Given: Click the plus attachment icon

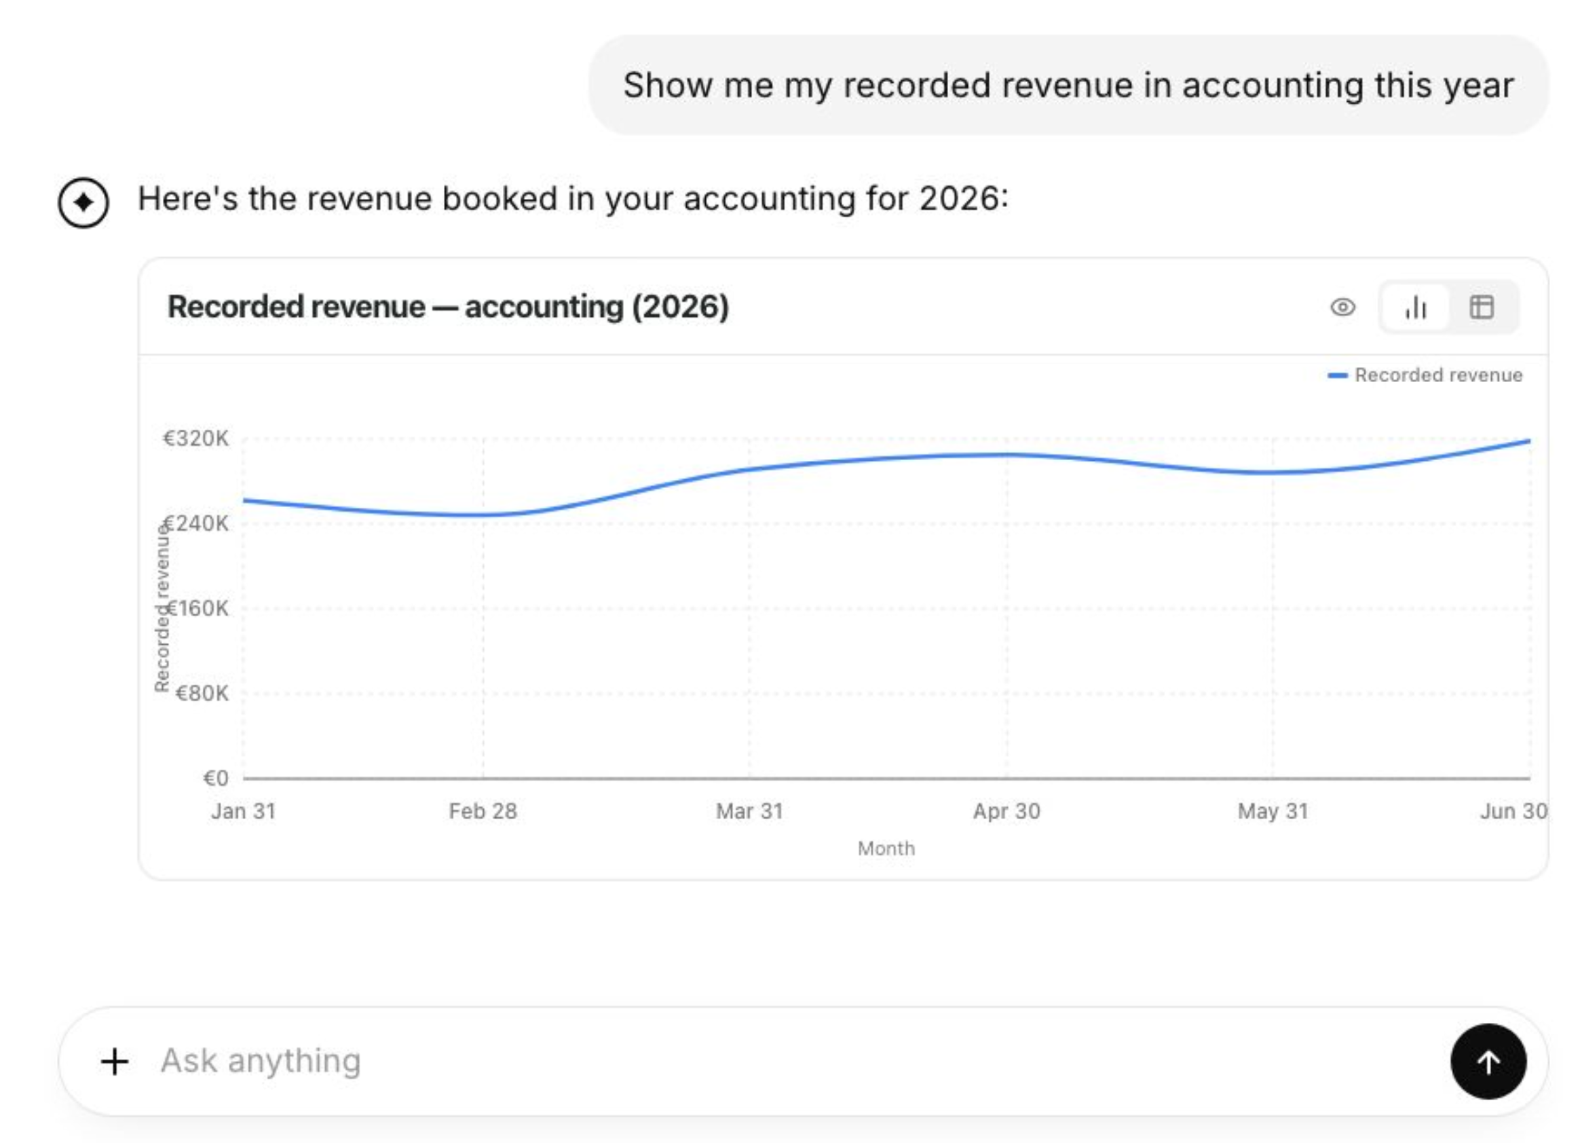Looking at the screenshot, I should [x=114, y=1062].
